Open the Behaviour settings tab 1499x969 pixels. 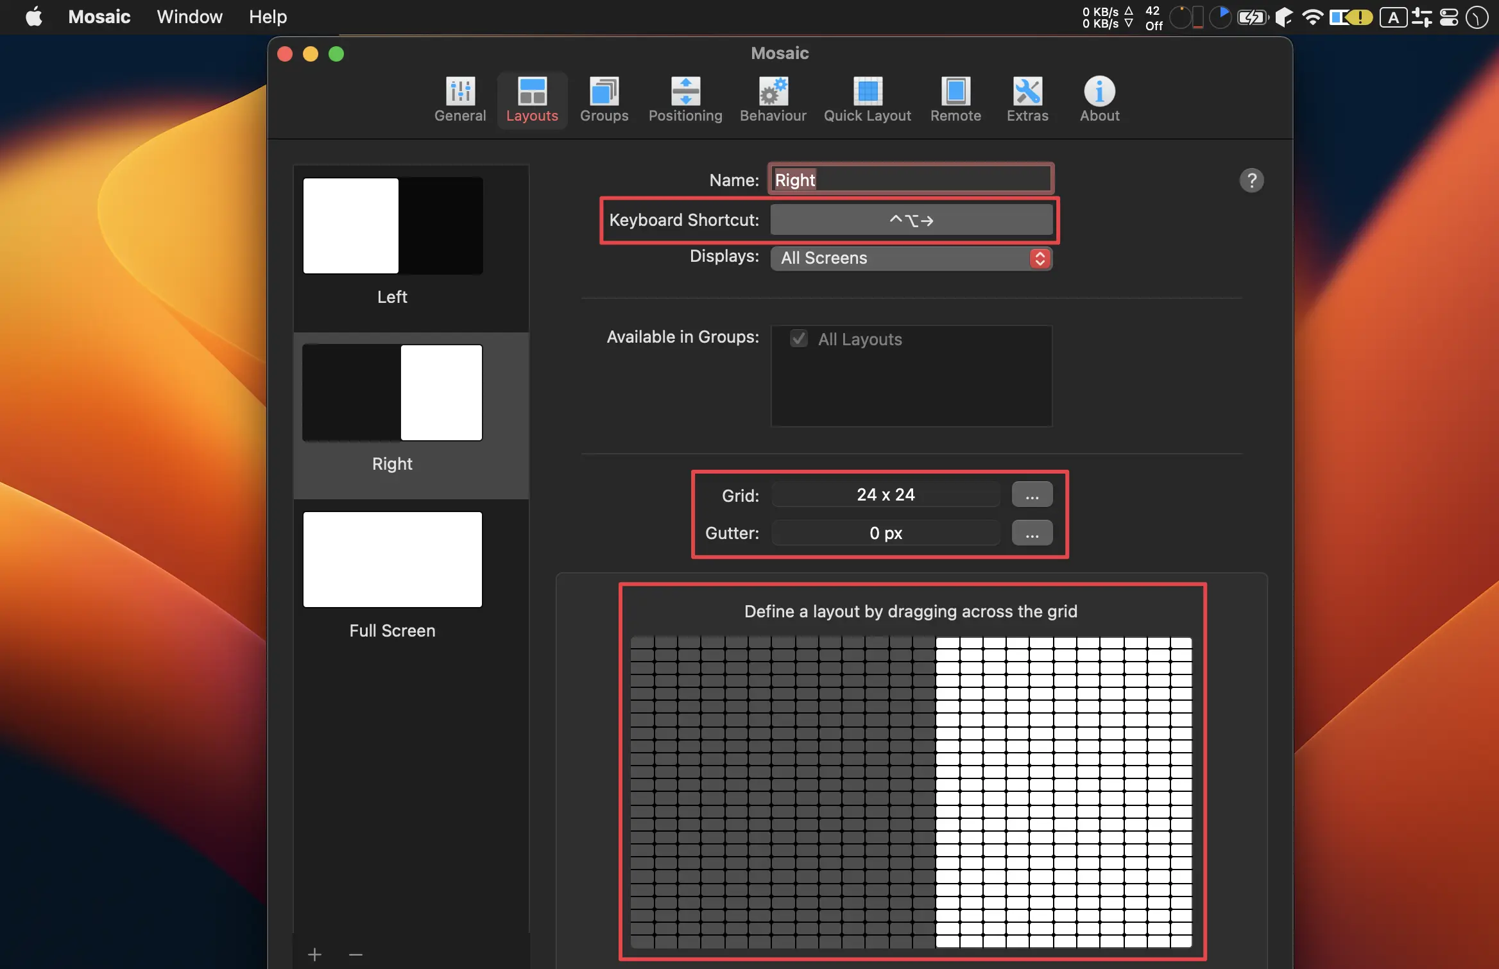point(773,100)
